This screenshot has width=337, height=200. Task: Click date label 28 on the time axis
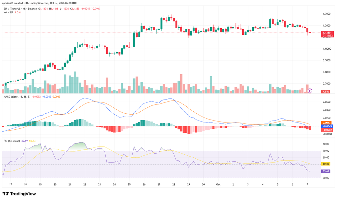(174, 184)
